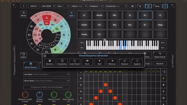The width and height of the screenshot is (187, 105).
Task: Apply lower chord inversion button
Action: tap(82, 48)
